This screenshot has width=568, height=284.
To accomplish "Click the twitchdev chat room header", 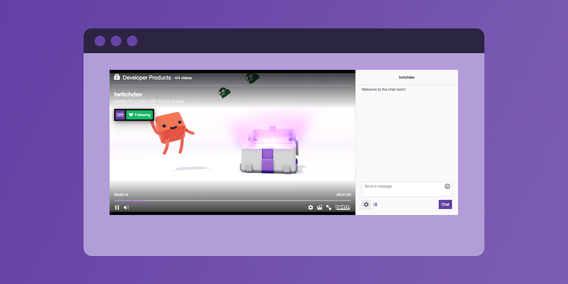I will point(407,78).
